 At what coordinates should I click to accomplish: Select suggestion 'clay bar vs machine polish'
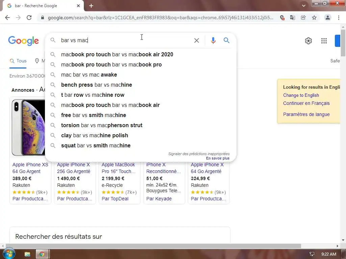click(x=141, y=136)
